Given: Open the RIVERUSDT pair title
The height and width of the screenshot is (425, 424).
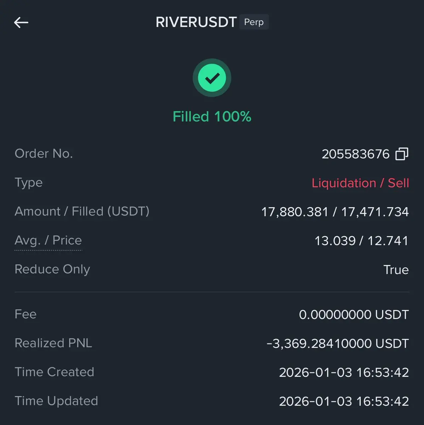Looking at the screenshot, I should pyautogui.click(x=196, y=22).
